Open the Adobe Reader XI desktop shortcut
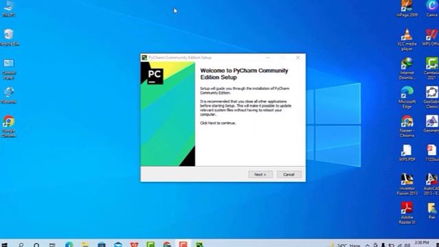439x247 pixels. coord(407,213)
